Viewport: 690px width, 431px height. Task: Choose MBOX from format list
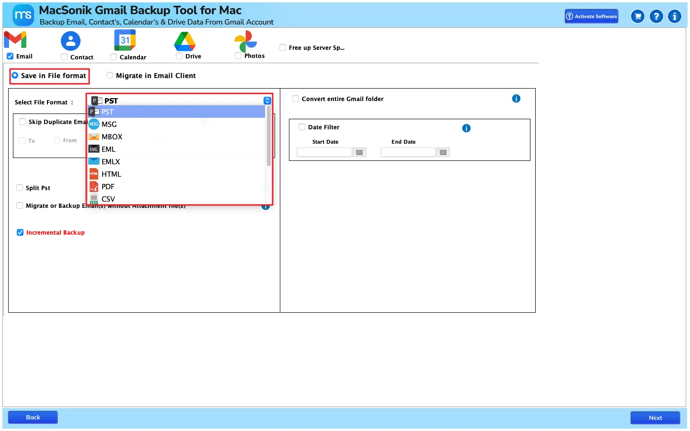click(x=176, y=136)
